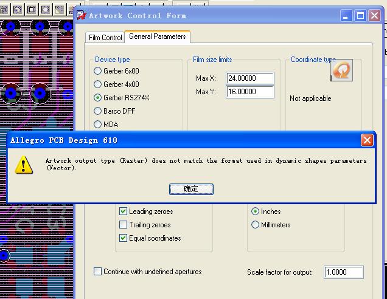Click the 'Film size limits' group label
This screenshot has width=387, height=299.
pos(212,60)
